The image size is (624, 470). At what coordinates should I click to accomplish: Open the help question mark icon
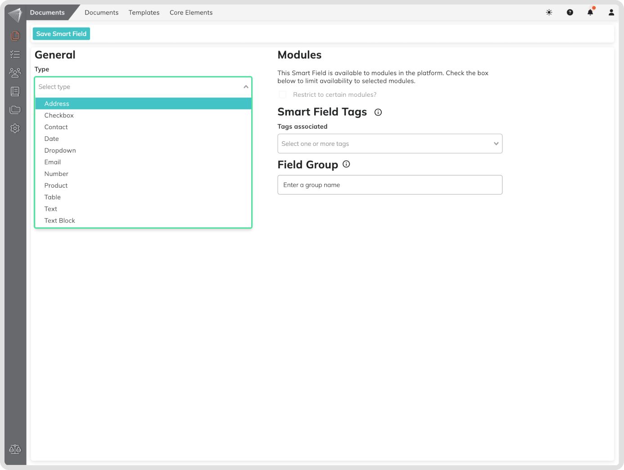coord(570,13)
